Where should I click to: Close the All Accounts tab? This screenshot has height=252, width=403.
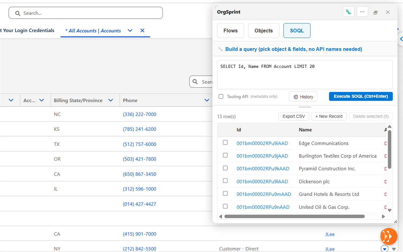coord(142,31)
